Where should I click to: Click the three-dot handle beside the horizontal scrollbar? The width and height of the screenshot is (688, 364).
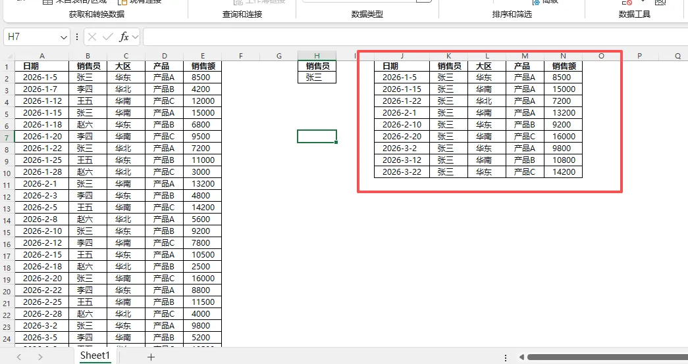pyautogui.click(x=506, y=357)
